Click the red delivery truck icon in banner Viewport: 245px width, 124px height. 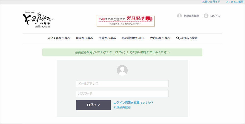(x=149, y=19)
